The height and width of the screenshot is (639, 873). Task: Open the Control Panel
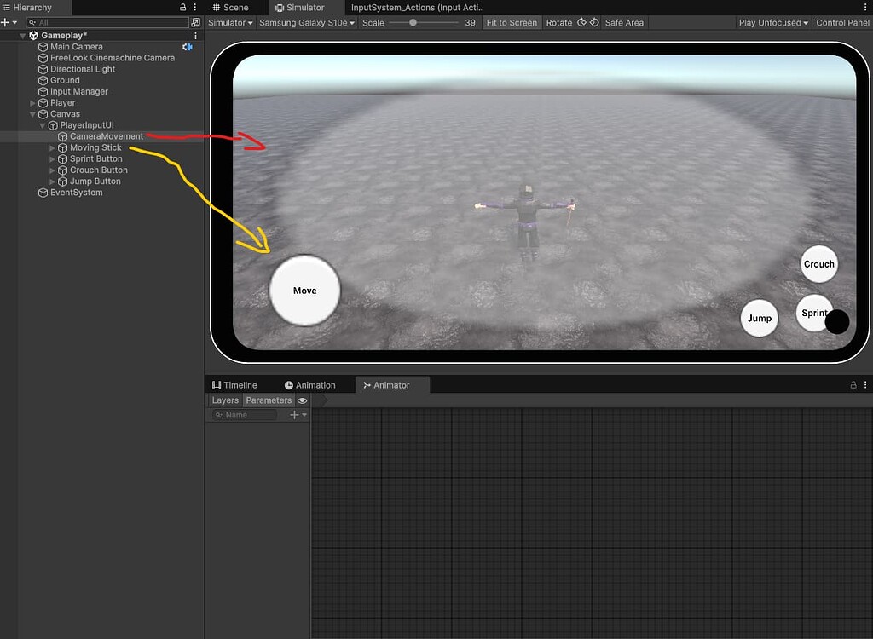tap(842, 22)
